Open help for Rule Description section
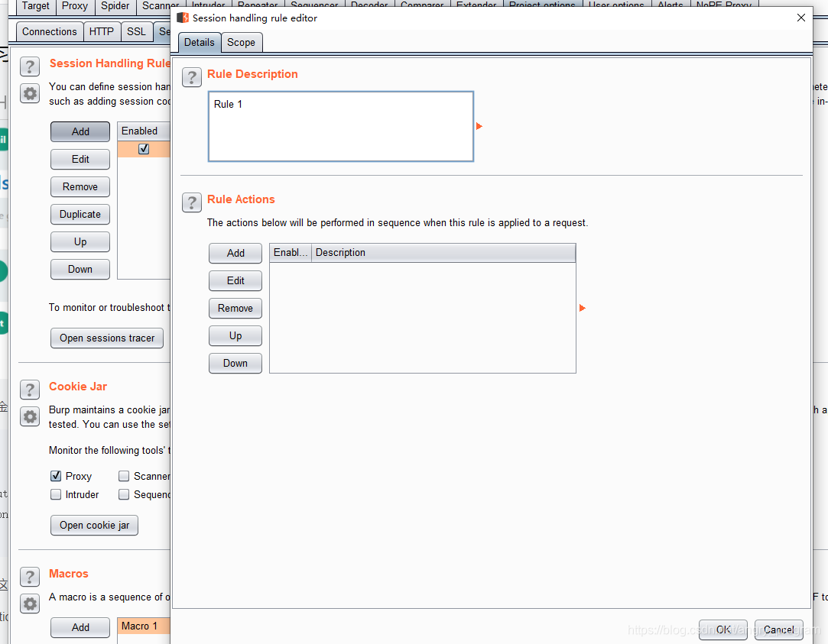 point(192,77)
